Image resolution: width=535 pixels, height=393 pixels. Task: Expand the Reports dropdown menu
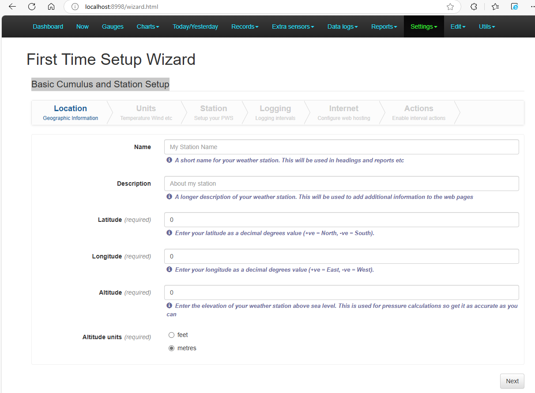pos(384,26)
